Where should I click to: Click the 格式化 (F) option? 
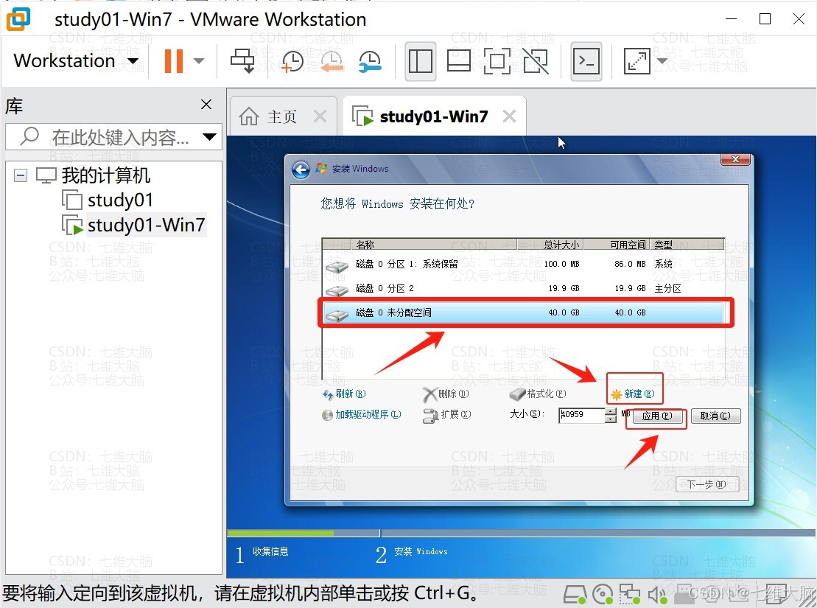point(538,394)
